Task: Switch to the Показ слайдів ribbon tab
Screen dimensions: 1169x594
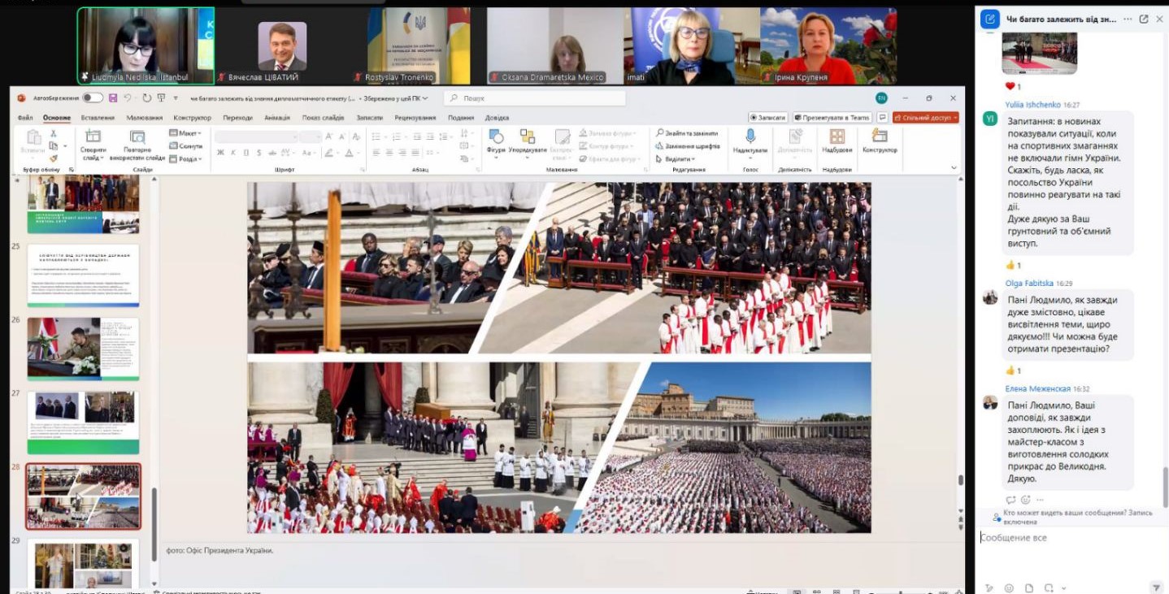Action: (323, 118)
